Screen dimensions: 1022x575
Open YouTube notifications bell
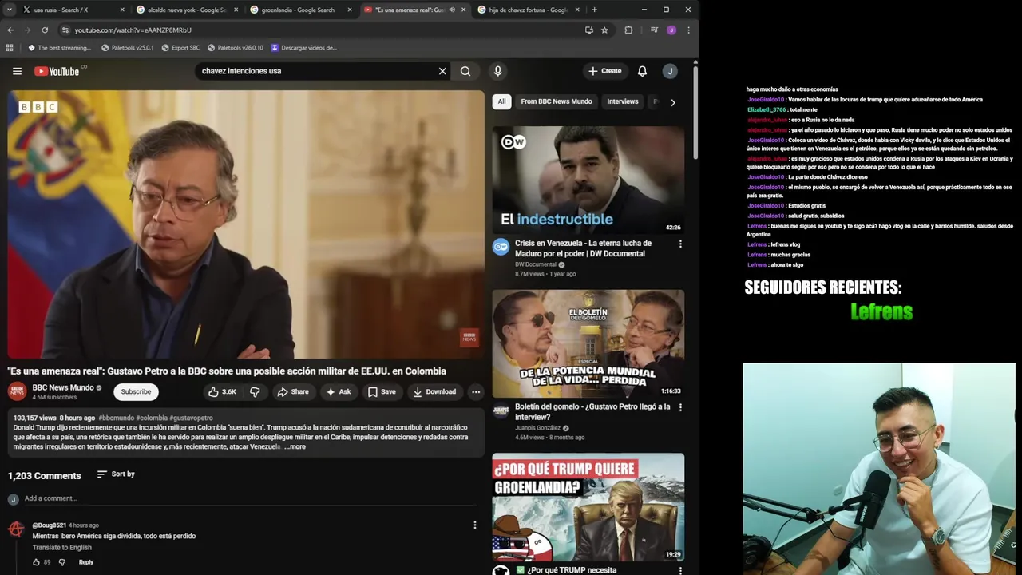[x=642, y=71]
